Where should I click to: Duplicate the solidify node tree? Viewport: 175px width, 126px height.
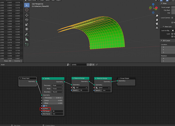click(x=91, y=65)
